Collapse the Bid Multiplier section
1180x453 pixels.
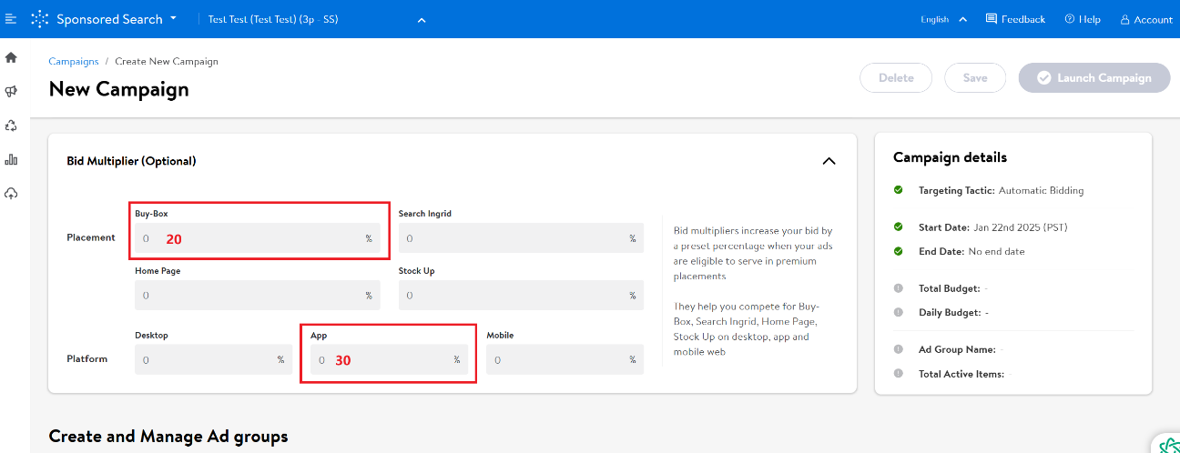(x=829, y=161)
